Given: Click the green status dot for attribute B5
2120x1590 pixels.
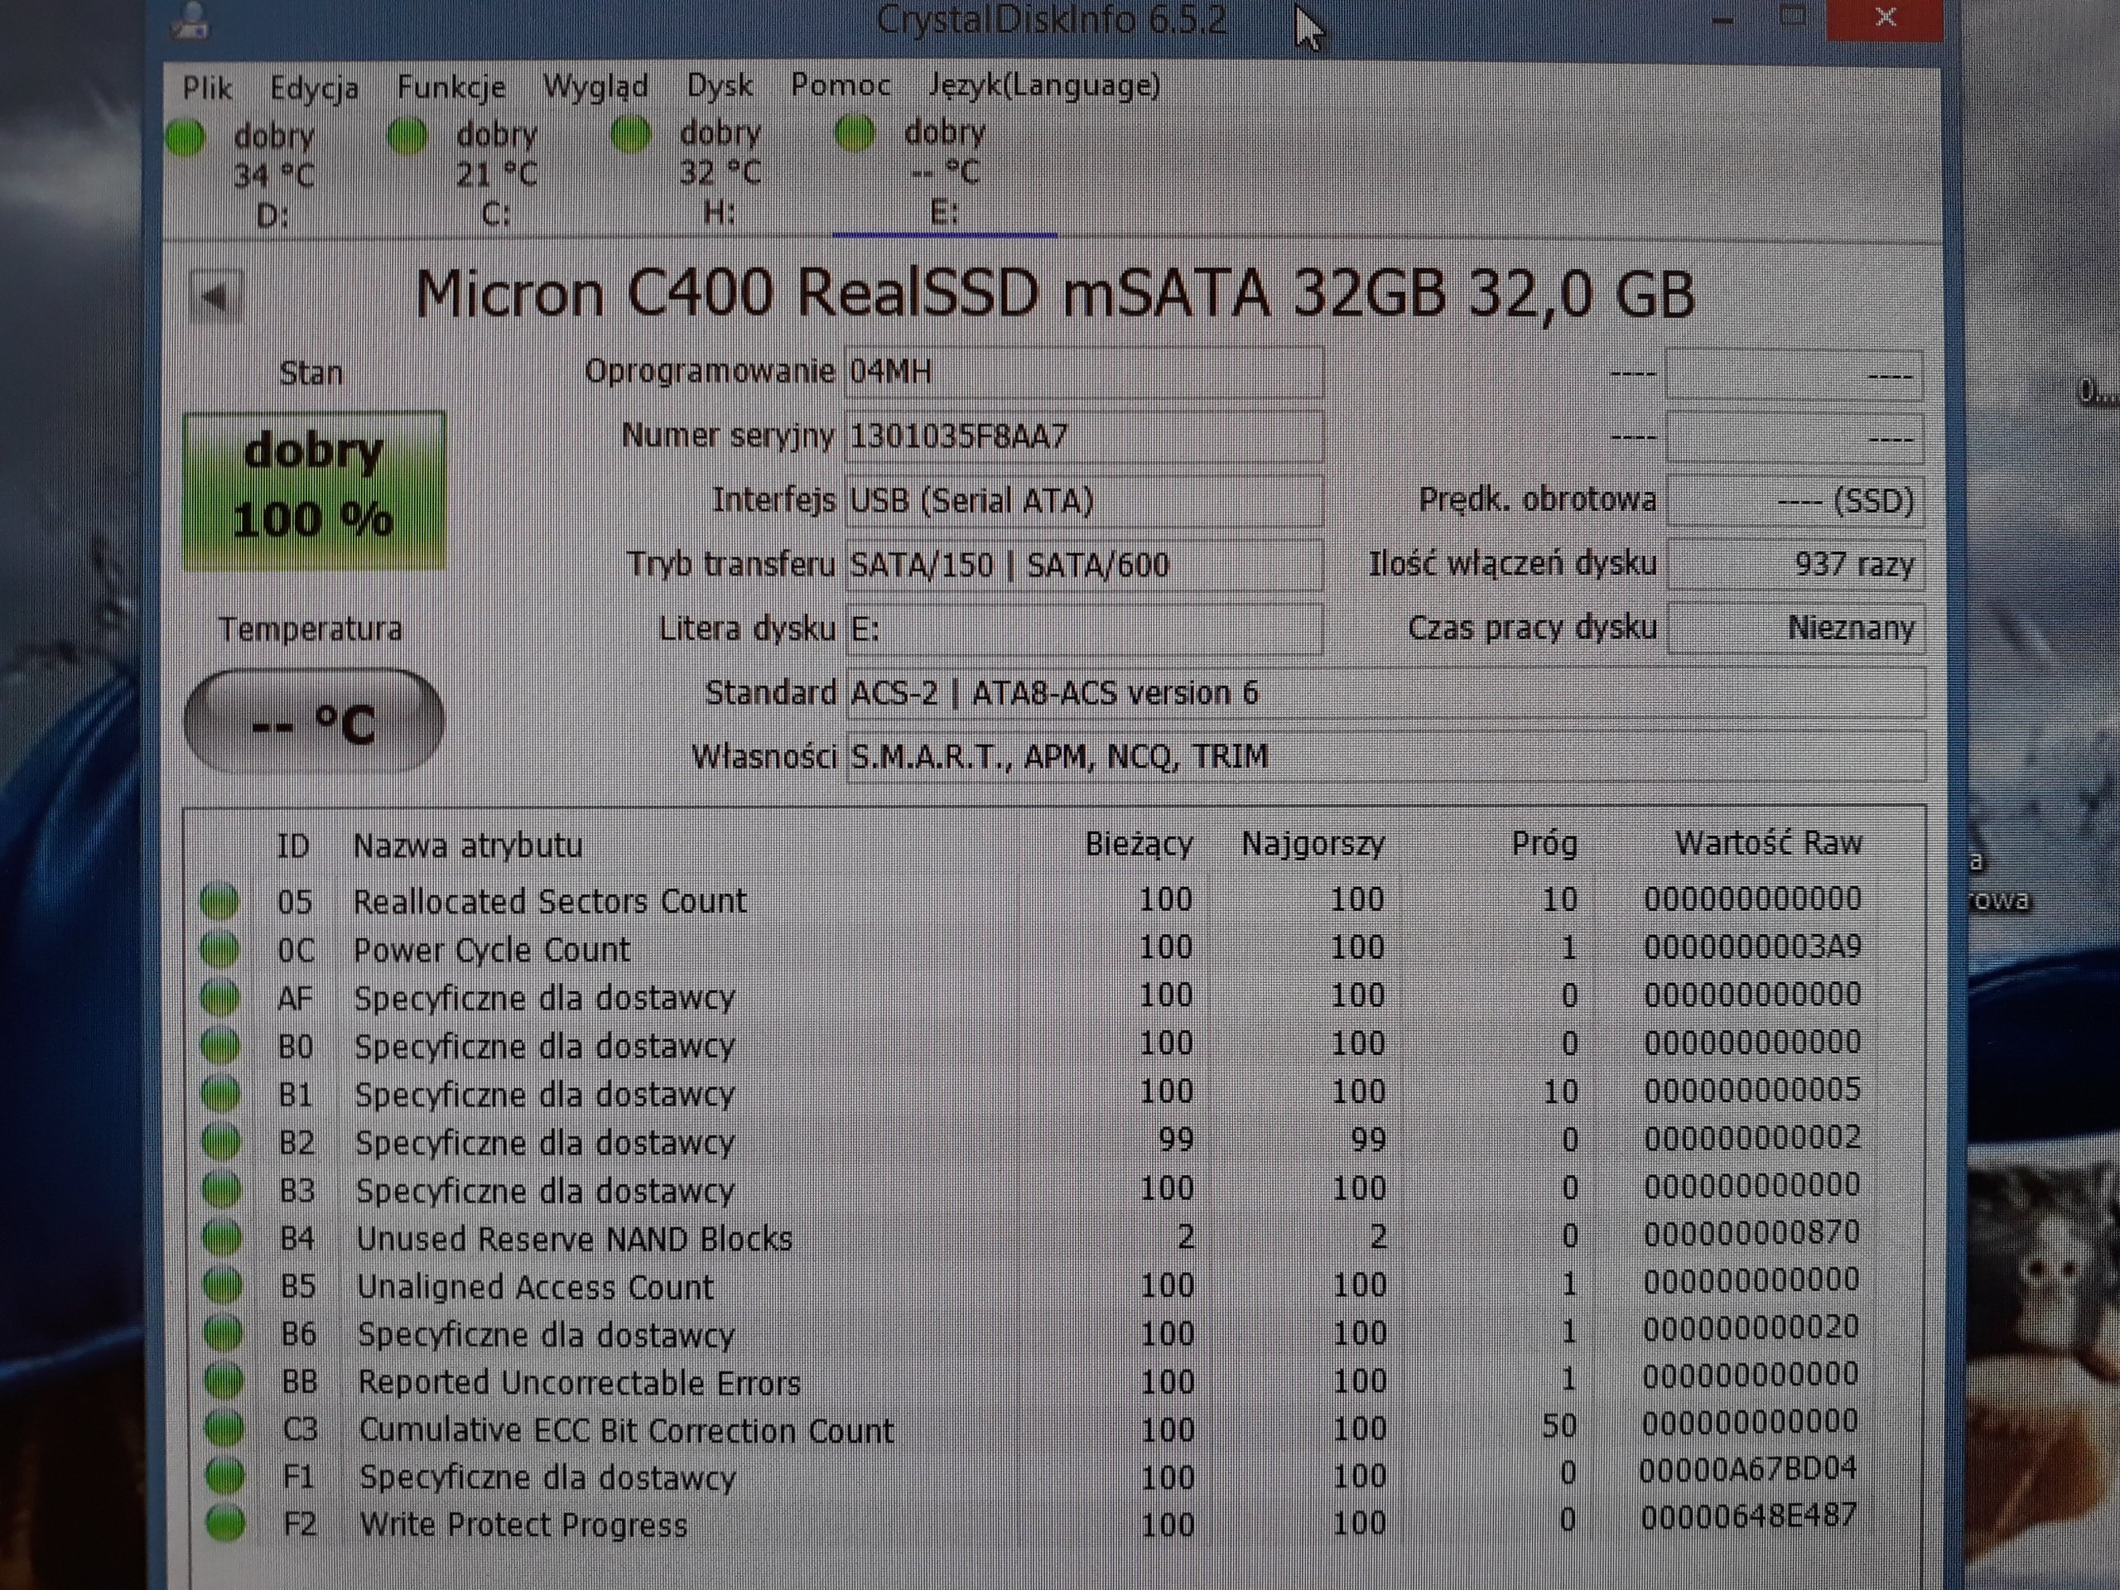Looking at the screenshot, I should click(224, 1286).
